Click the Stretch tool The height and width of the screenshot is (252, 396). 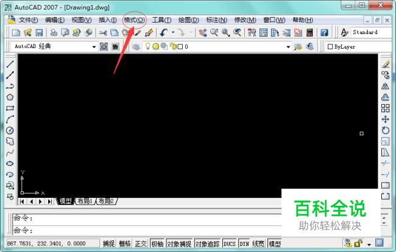(x=386, y=152)
